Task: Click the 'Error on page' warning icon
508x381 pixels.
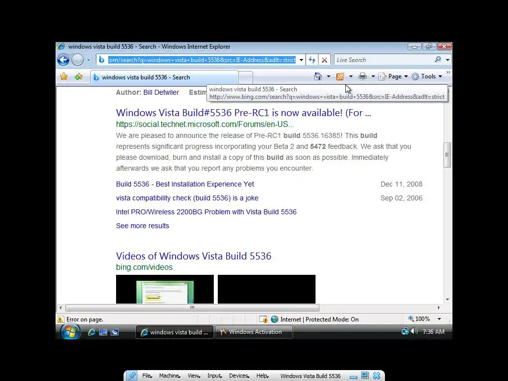Action: click(x=61, y=319)
